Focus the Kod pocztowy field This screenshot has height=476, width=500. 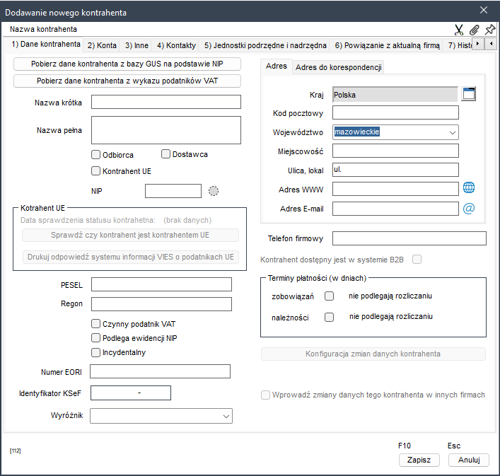395,112
